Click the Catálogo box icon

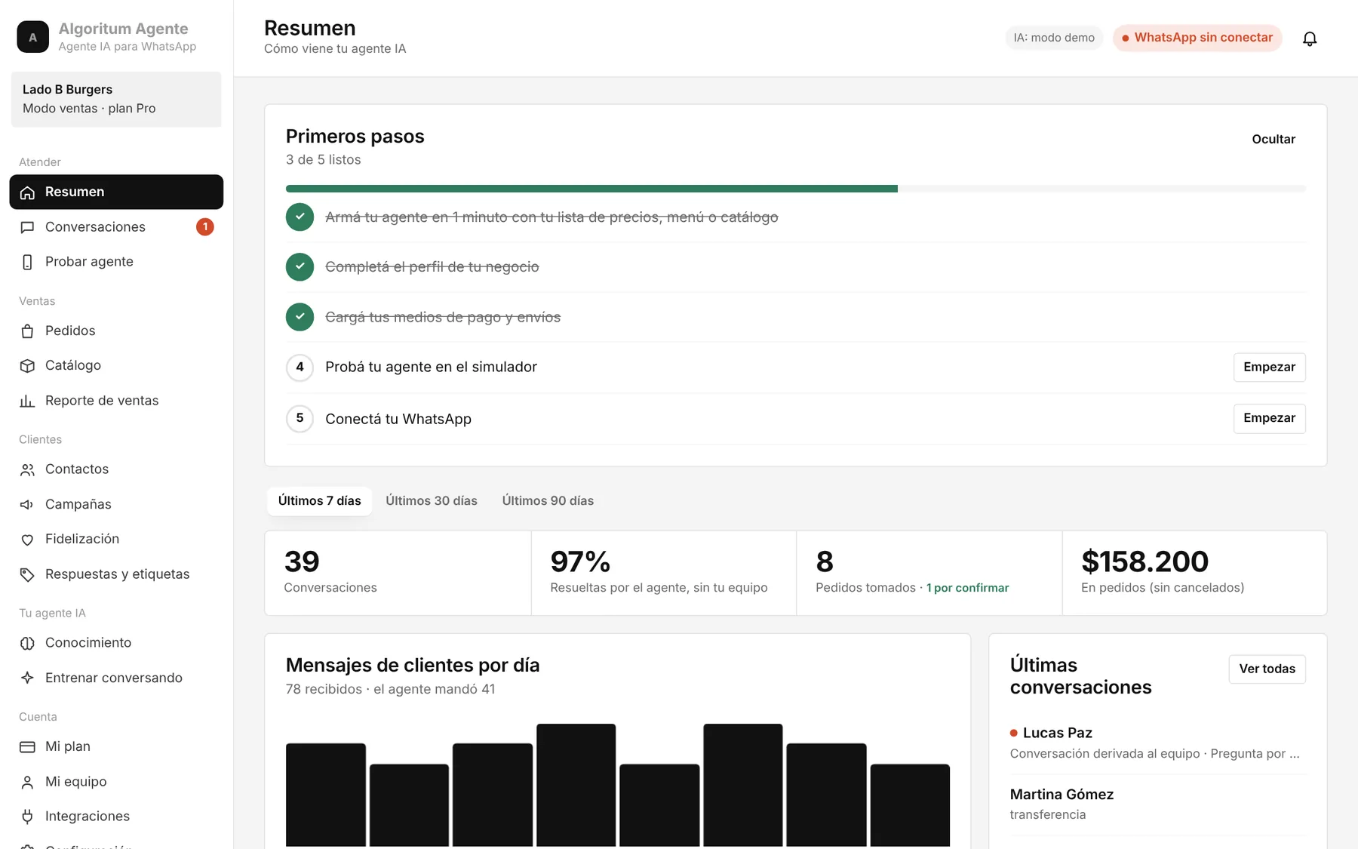tap(27, 366)
